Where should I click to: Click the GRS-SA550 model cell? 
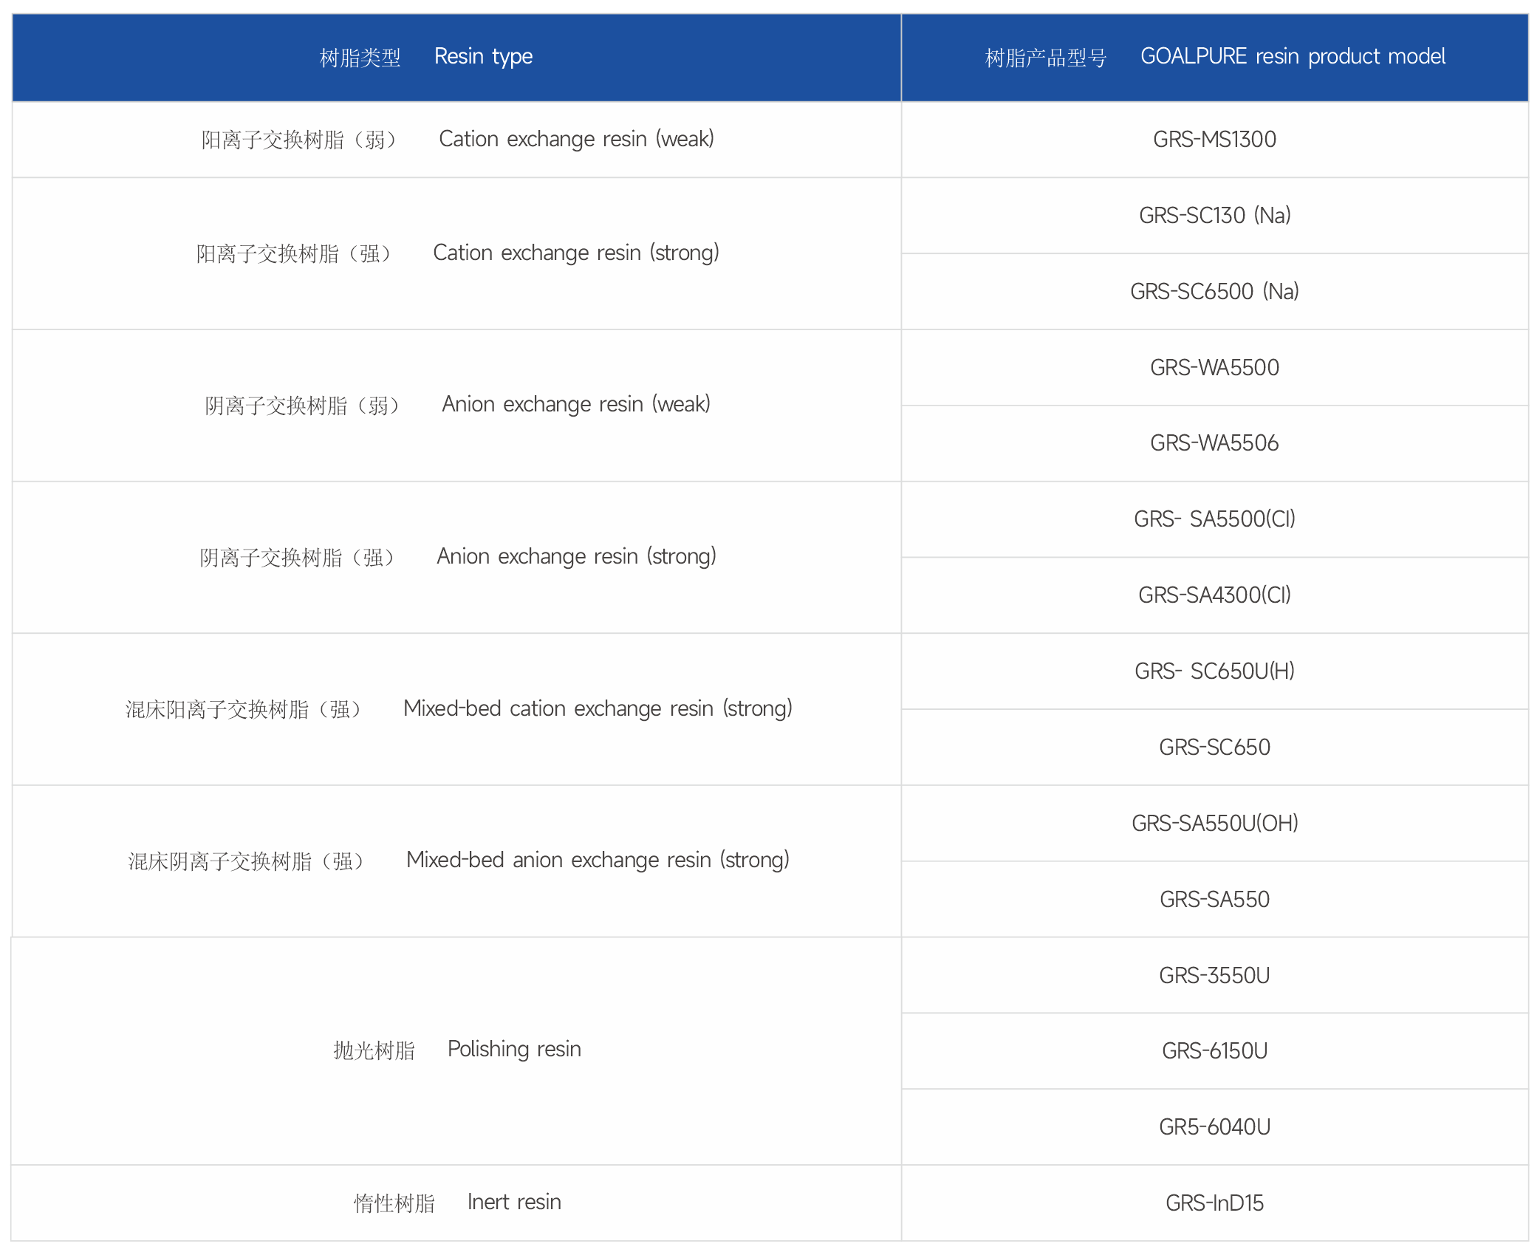click(x=1215, y=900)
